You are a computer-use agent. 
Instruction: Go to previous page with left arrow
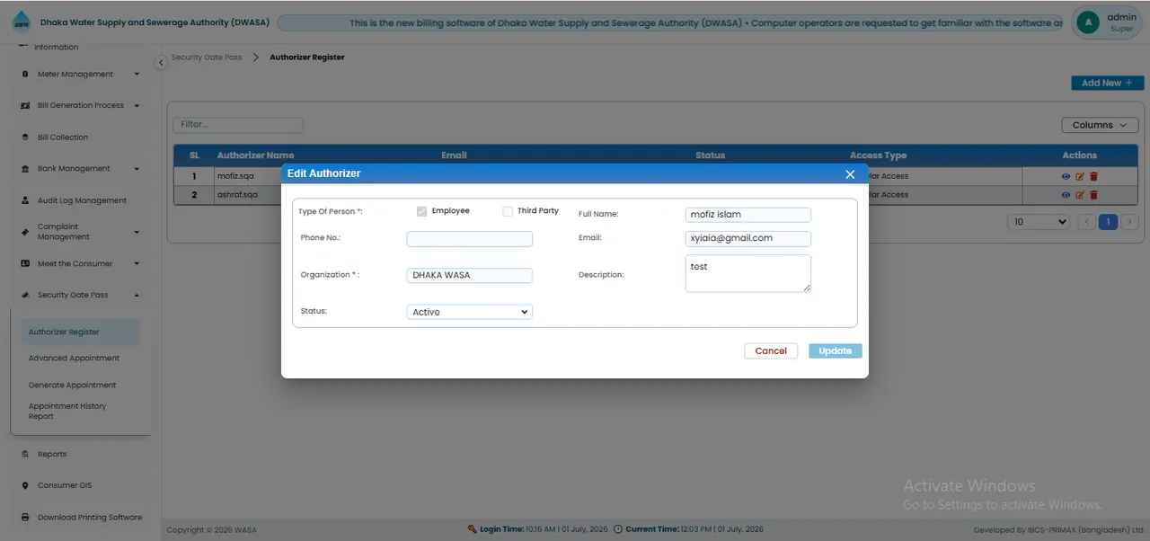pos(1086,222)
